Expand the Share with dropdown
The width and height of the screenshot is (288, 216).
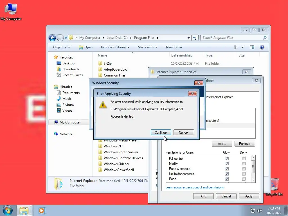(x=147, y=47)
